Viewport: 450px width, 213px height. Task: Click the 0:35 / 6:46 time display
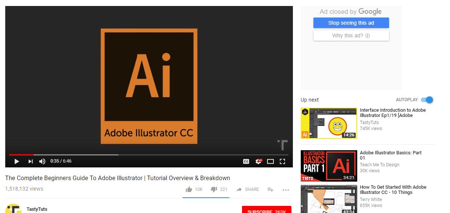click(x=61, y=161)
